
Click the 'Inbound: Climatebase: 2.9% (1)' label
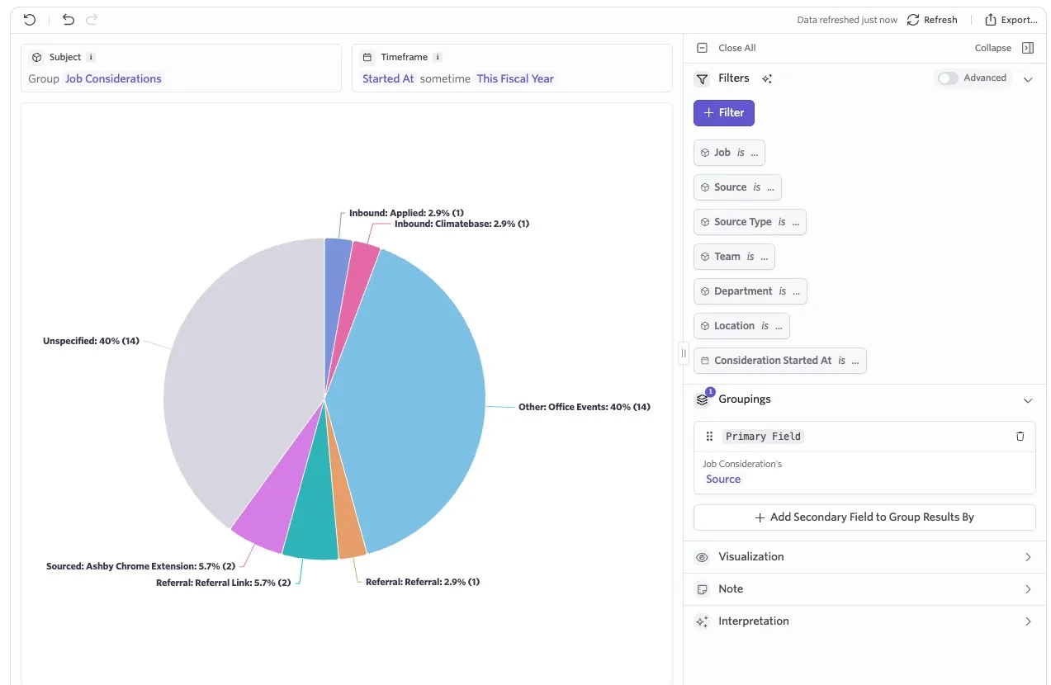click(x=462, y=224)
